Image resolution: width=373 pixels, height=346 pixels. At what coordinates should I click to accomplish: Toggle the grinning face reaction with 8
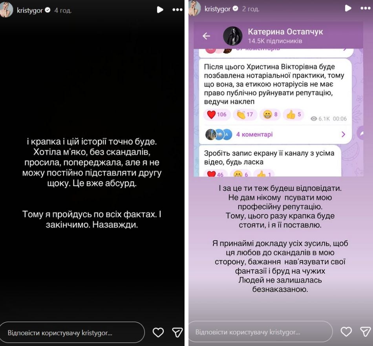(x=270, y=115)
